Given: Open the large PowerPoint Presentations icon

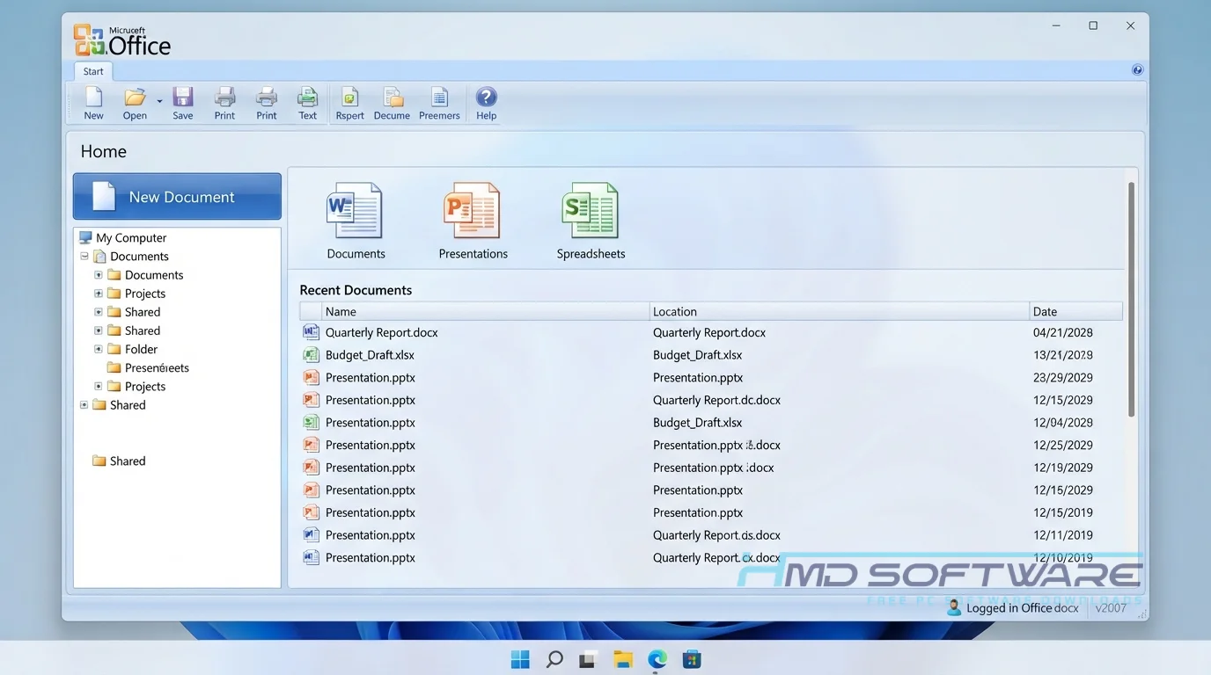Looking at the screenshot, I should click(472, 211).
